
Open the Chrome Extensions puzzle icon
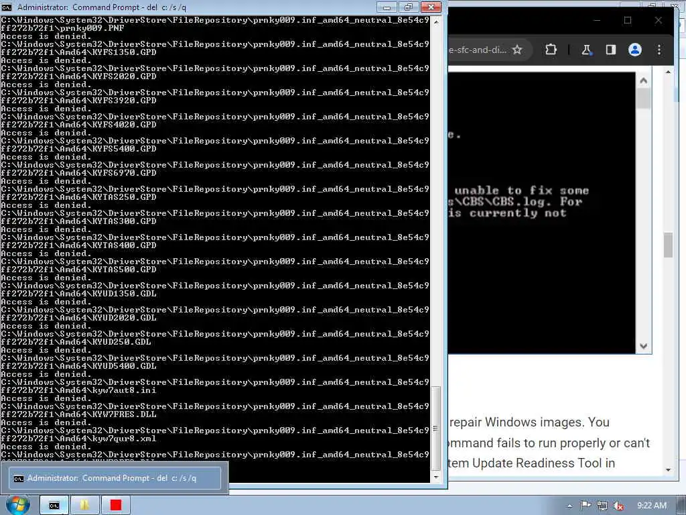(x=551, y=50)
